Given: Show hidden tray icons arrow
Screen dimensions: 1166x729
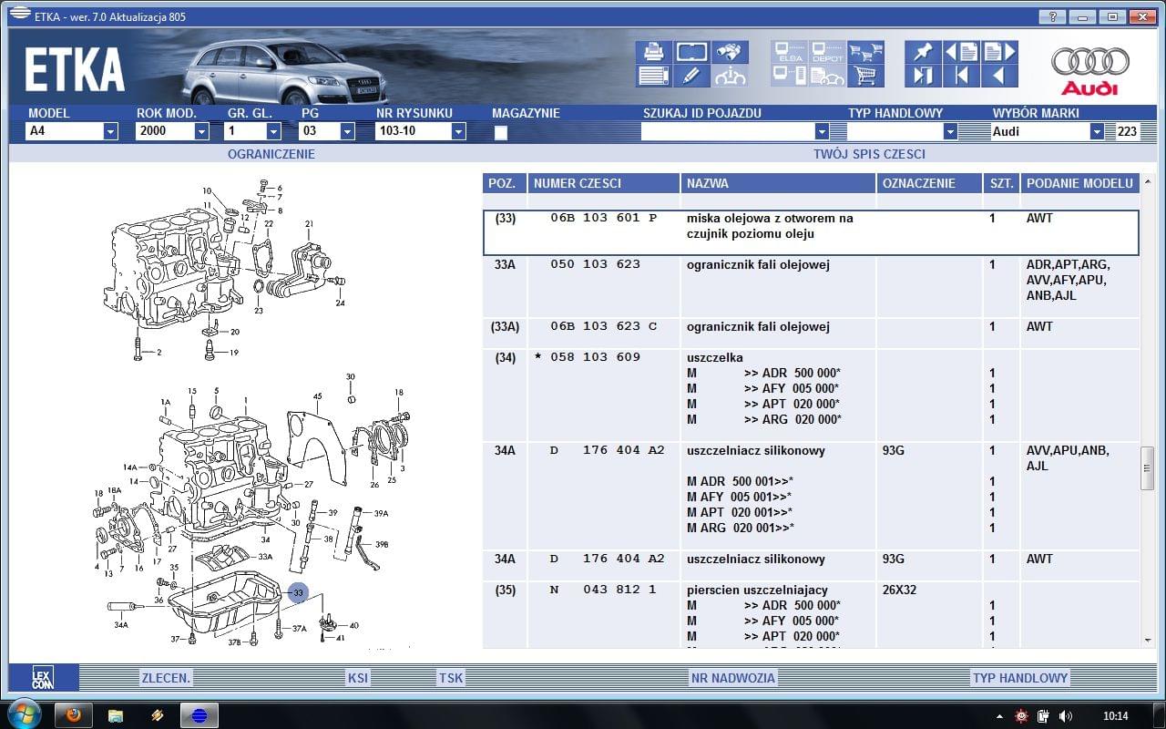Looking at the screenshot, I should [x=1000, y=716].
